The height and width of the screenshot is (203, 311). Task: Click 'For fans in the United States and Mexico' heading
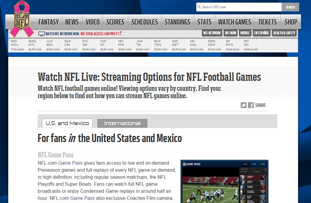(x=110, y=138)
